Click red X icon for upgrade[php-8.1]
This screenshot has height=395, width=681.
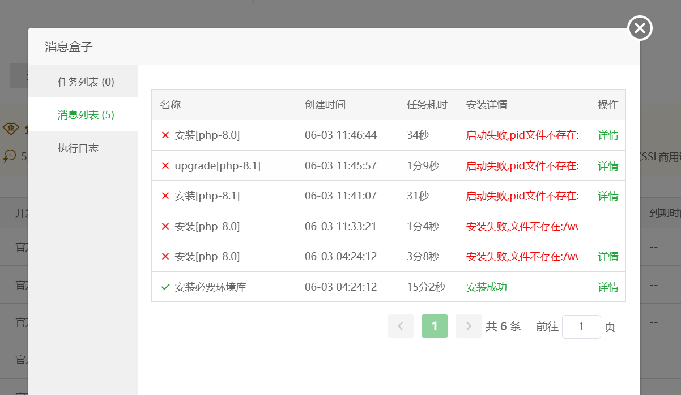coord(165,166)
